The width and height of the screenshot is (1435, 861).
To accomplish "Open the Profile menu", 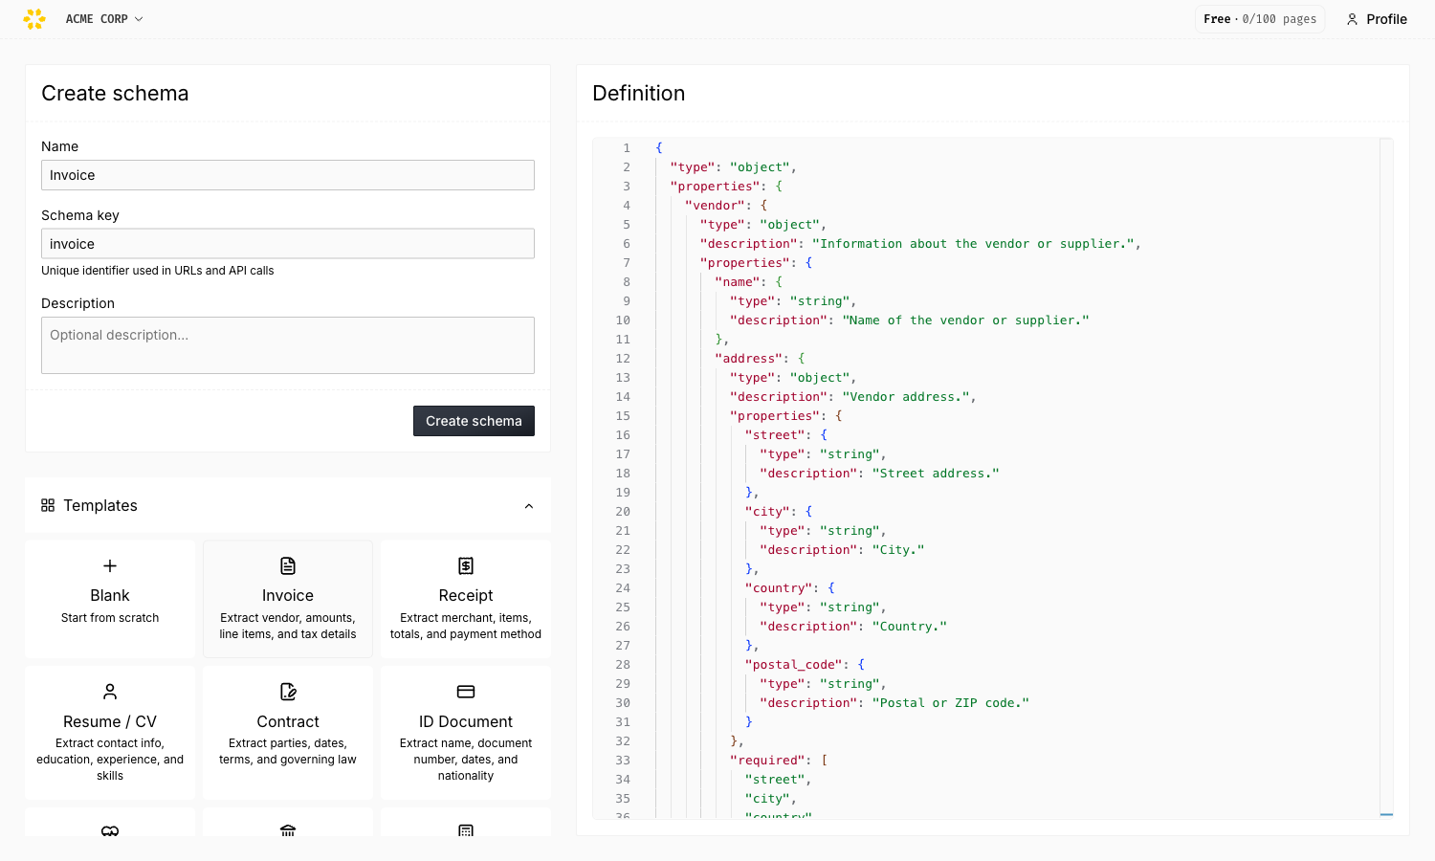I will click(1377, 19).
